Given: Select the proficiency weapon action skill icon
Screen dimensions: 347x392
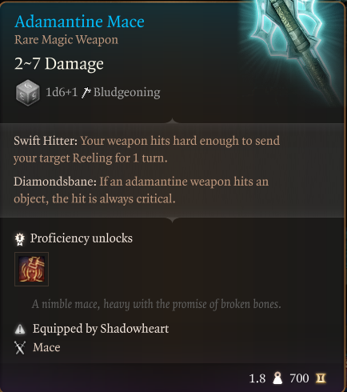Looking at the screenshot, I should point(31,269).
